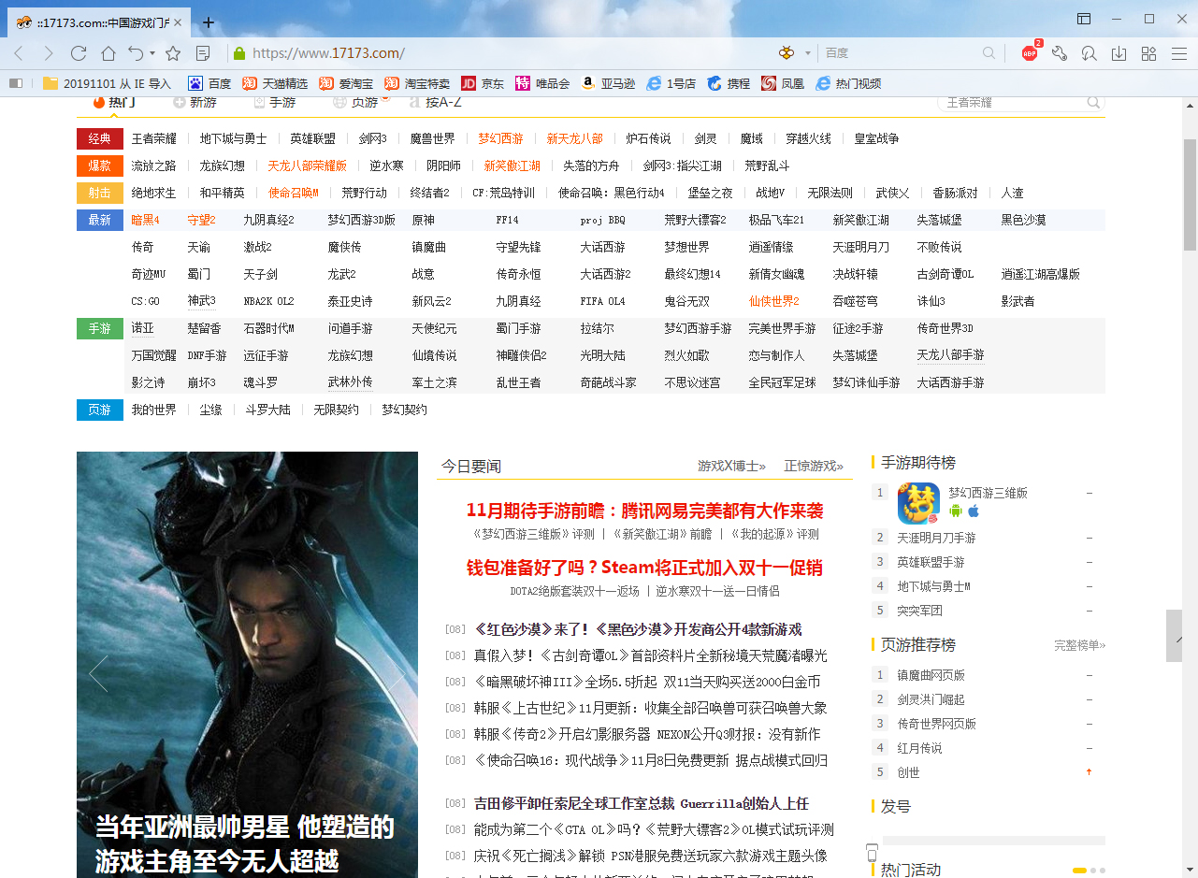Open the download manager icon
Viewport: 1198px width, 878px height.
click(x=1119, y=53)
